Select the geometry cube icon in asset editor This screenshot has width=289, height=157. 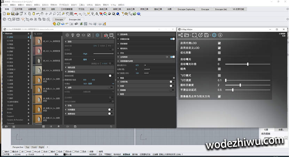78,35
